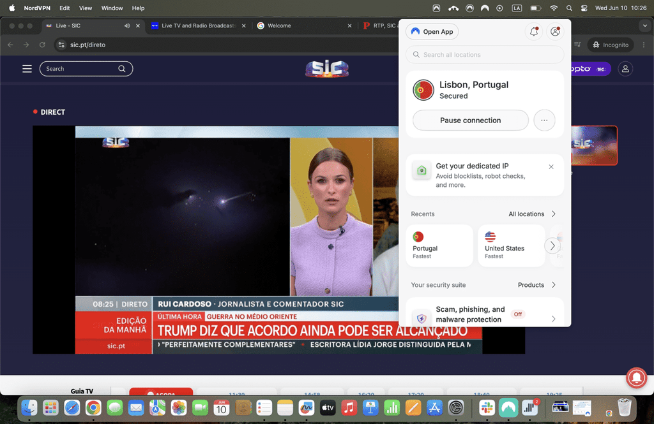Open more connection options ellipsis
654x424 pixels.
click(x=544, y=120)
